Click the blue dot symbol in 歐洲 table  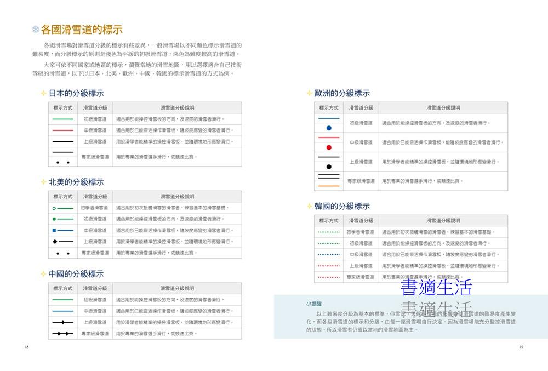click(x=329, y=128)
